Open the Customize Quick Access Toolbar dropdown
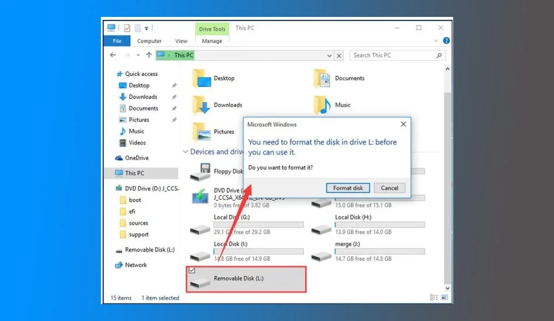The width and height of the screenshot is (554, 321). coord(146,28)
